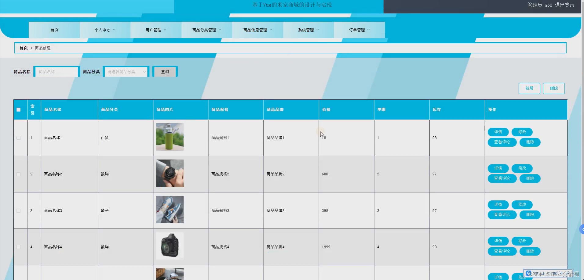The image size is (584, 280).
Task: Open the 商品分类管理 menu
Action: click(x=207, y=30)
